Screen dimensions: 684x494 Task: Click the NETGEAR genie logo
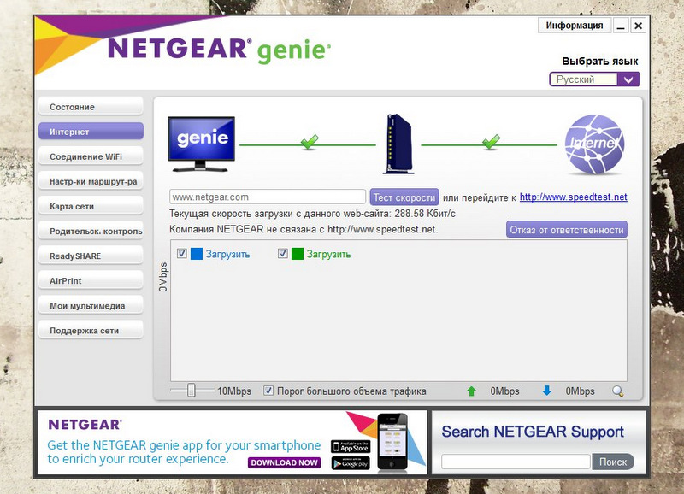[x=219, y=50]
